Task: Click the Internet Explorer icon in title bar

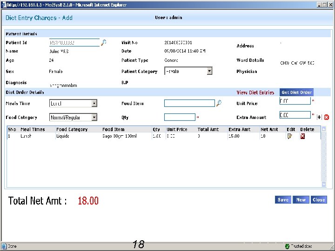Action: tap(4, 5)
